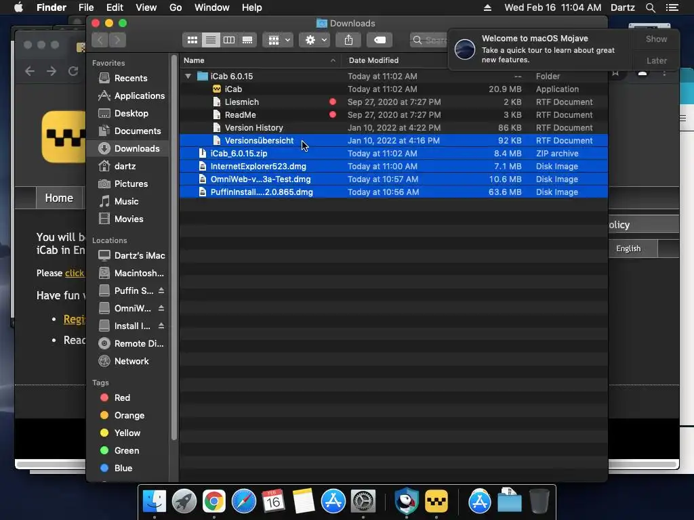This screenshot has height=520, width=694.
Task: Filter by Yellow tag
Action: (127, 433)
